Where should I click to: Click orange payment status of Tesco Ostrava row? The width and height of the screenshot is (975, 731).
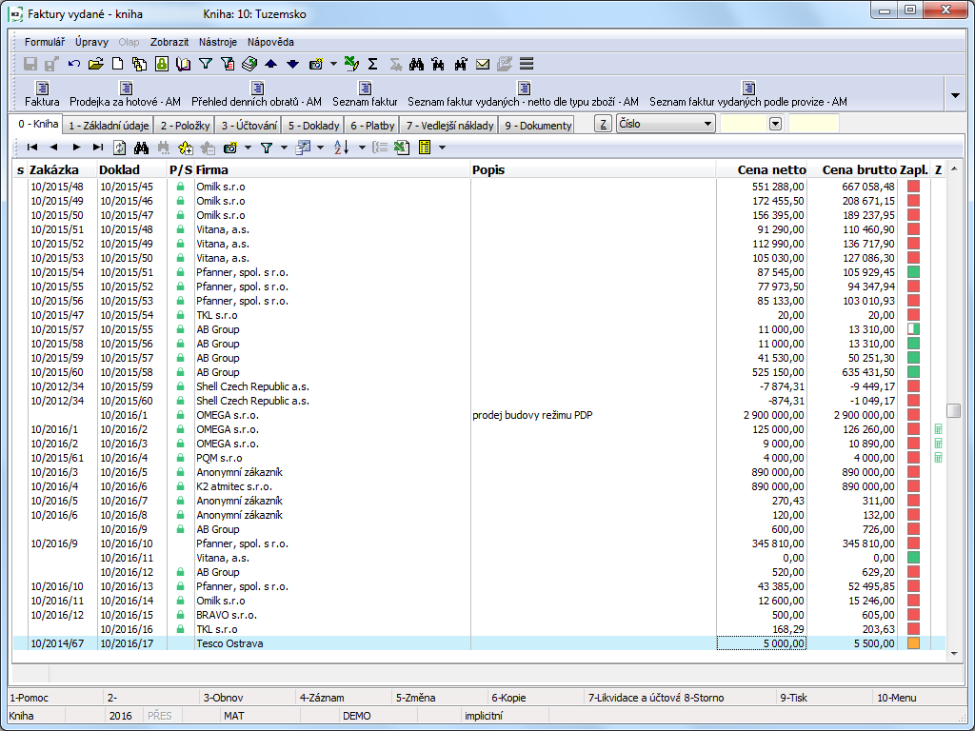913,643
